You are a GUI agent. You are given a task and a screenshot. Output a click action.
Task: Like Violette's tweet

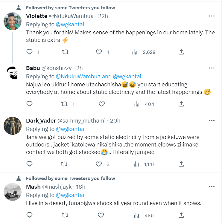pos(99,52)
